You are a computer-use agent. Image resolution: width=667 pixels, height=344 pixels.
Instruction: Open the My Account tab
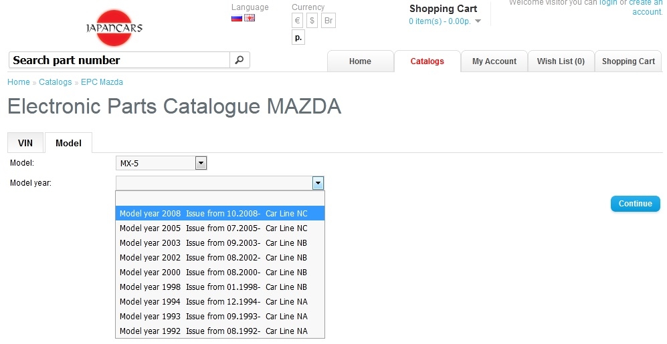coord(494,61)
